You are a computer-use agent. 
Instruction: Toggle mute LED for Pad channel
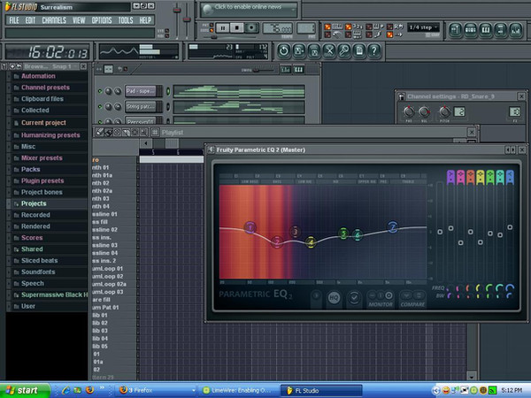pyautogui.click(x=100, y=91)
